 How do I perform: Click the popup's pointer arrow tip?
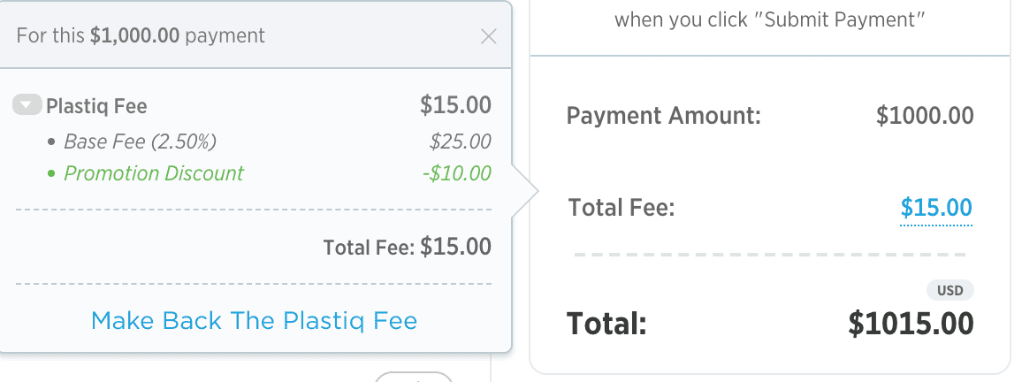(534, 188)
